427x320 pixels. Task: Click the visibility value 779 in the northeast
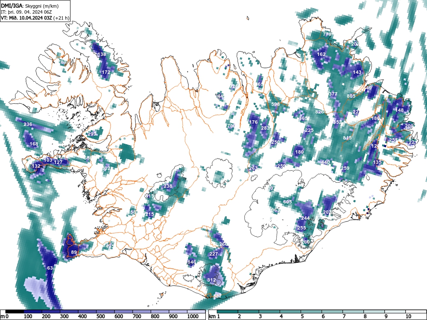tap(327, 34)
